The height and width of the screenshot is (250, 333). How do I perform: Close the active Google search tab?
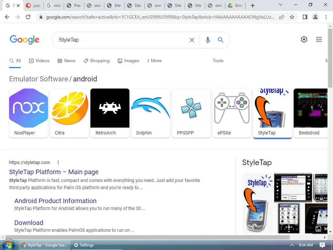coord(18,6)
